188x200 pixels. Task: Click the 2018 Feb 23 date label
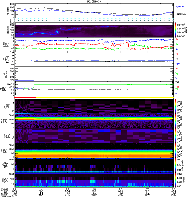pyautogui.click(x=8, y=196)
